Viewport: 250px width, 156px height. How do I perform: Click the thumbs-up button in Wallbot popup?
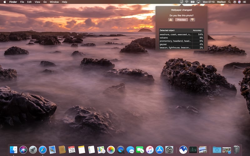tap(171, 20)
